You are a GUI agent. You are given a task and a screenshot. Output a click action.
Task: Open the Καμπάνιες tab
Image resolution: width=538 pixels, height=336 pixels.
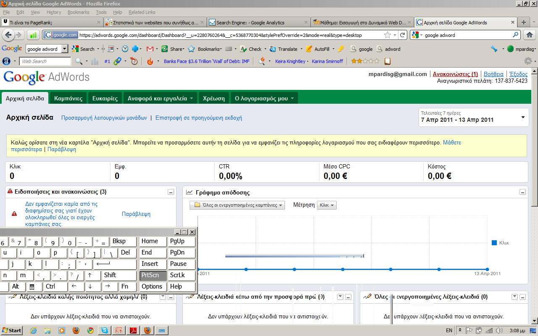(68, 99)
